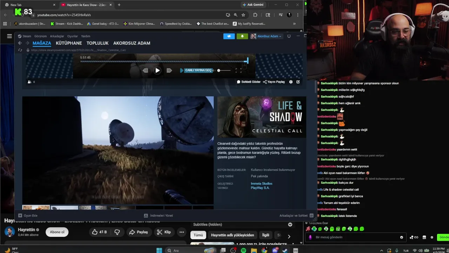Expand the Subtitles (hidden) panel
The width and height of the screenshot is (449, 253).
pyautogui.click(x=290, y=225)
